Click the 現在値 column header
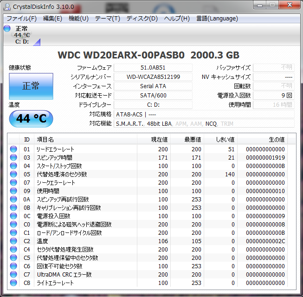 154,140
